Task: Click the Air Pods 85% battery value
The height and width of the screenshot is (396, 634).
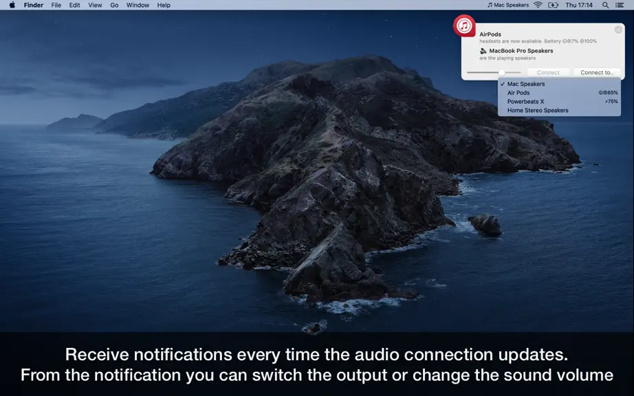Action: point(608,93)
